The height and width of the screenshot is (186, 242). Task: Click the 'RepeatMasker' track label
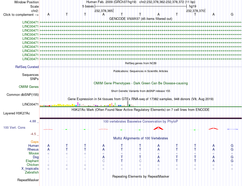tap(28, 180)
